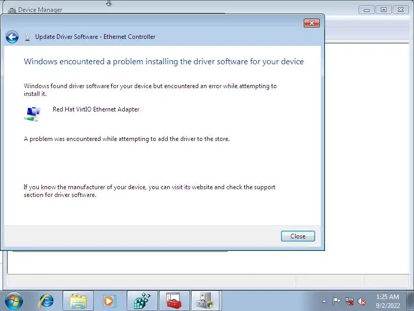Click the 'Windows found driver software' paragraph
This screenshot has height=311, width=414.
tap(150, 90)
